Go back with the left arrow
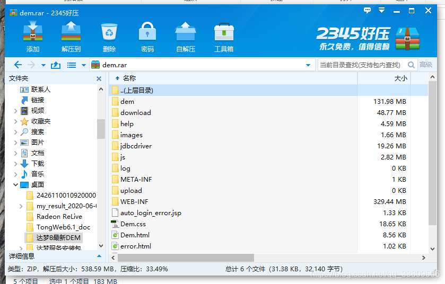This screenshot has height=284, width=445. pos(18,65)
